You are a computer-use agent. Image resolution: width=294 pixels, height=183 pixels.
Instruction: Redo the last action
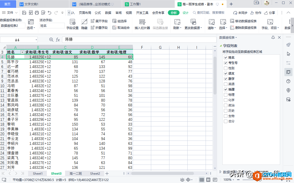pos(56,13)
